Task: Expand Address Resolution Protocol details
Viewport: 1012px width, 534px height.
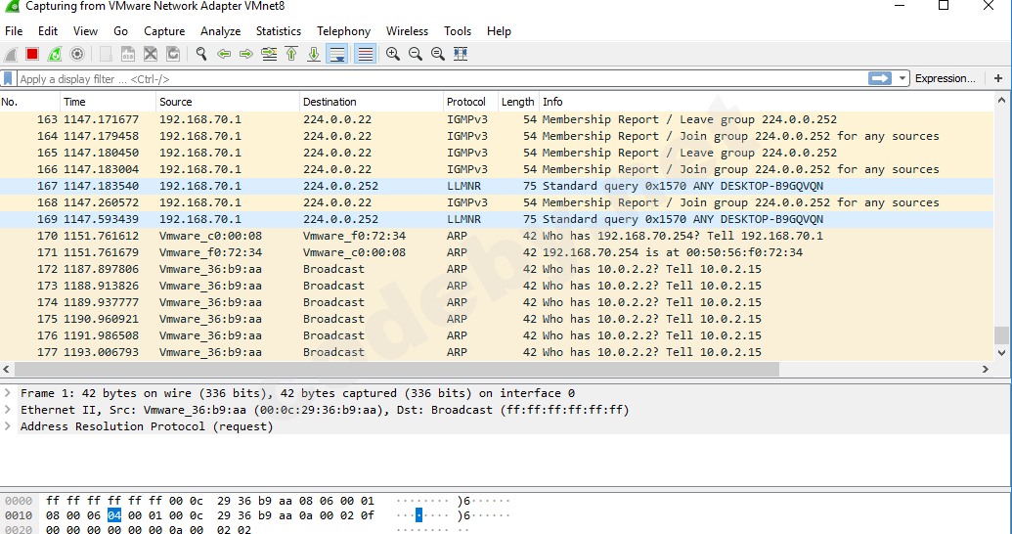Action: [x=9, y=426]
